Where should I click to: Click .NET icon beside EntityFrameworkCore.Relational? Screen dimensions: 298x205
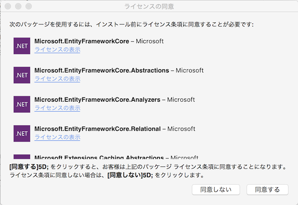22,134
